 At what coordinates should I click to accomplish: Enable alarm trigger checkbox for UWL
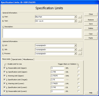pyautogui.click(x=79, y=76)
